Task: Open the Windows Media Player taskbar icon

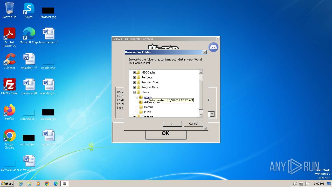Action: 38,184
